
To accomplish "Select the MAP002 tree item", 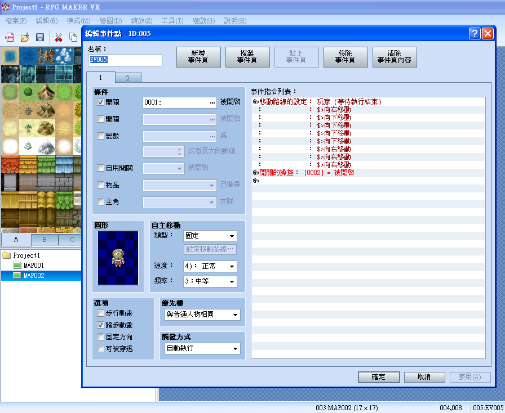I will (34, 276).
